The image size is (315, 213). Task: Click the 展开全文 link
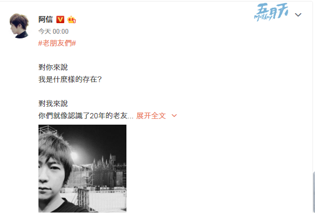click(x=151, y=116)
